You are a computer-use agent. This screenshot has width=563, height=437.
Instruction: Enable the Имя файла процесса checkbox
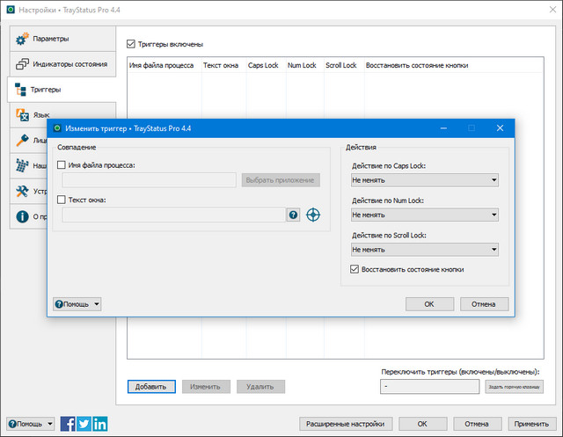pos(62,164)
